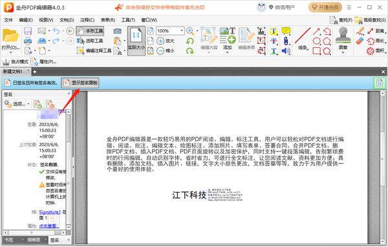Fit page width icon
The height and width of the screenshot is (247, 388).
(x=151, y=41)
